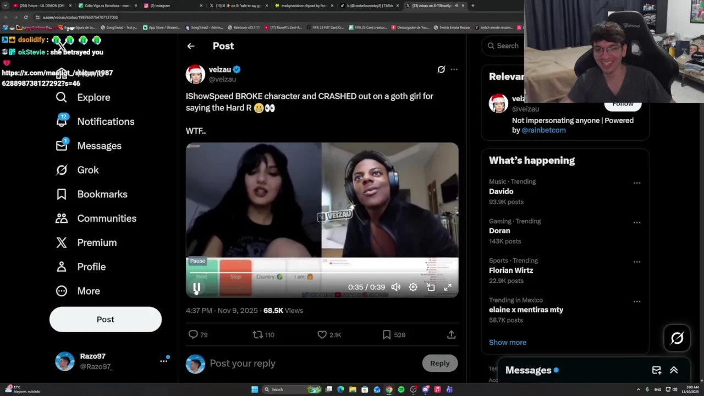
Task: Open options for Davido trend
Action: [x=637, y=183]
